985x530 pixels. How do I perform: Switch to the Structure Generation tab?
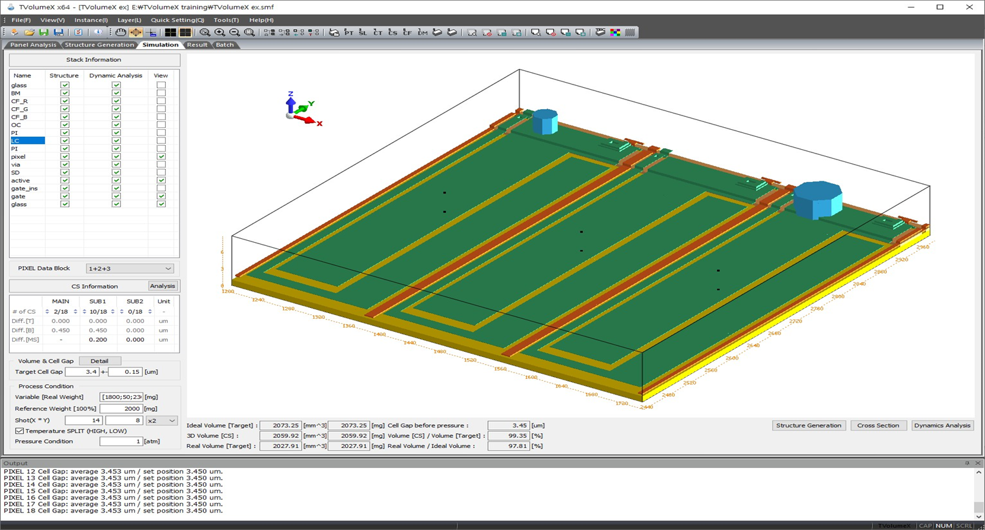tap(99, 45)
